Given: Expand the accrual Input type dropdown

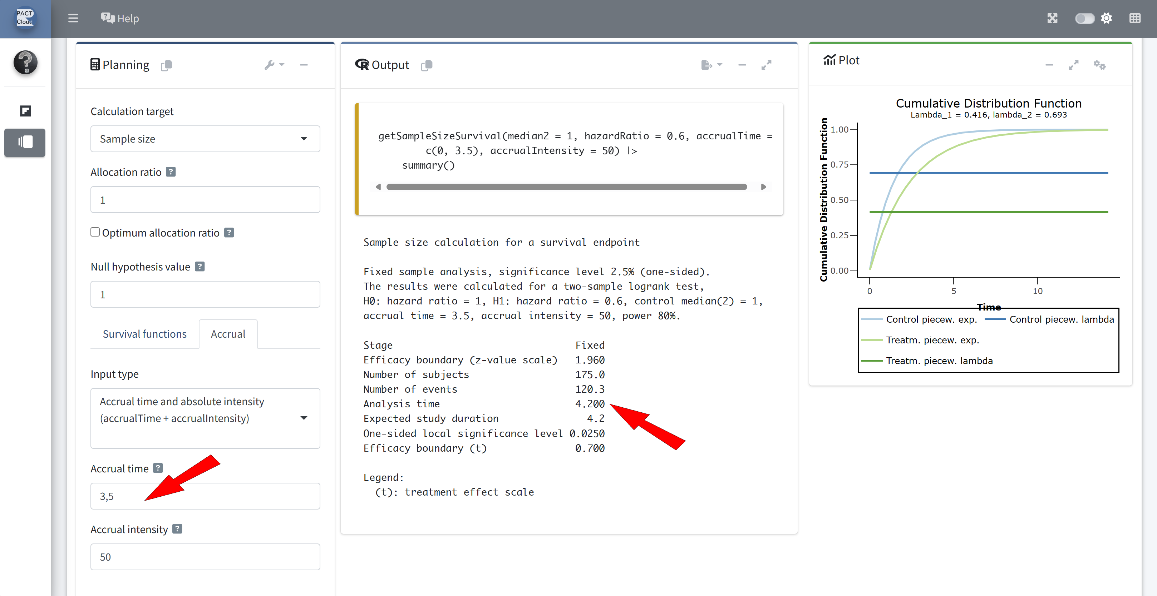Looking at the screenshot, I should click(205, 417).
